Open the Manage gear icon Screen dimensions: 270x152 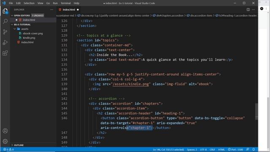(5, 141)
